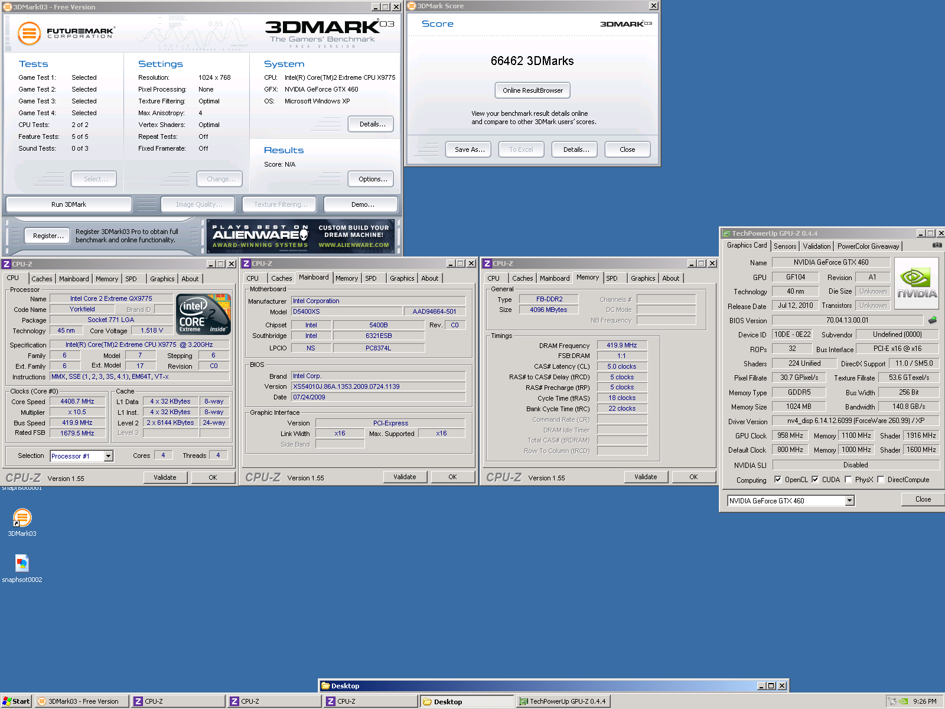Take a GPU-Z screenshot with camera icon
This screenshot has height=709, width=945.
(x=937, y=245)
